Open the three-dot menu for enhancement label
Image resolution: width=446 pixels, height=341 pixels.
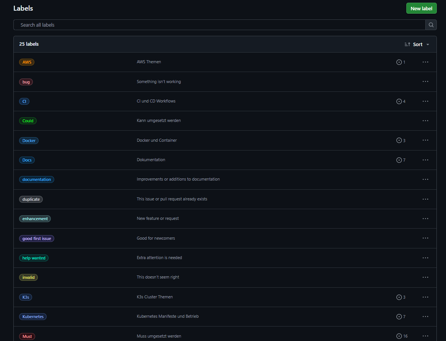coord(425,219)
